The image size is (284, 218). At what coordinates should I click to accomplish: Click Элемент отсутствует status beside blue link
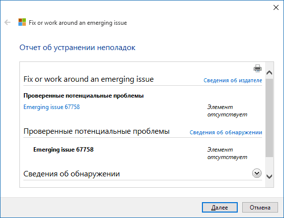pos(227,111)
